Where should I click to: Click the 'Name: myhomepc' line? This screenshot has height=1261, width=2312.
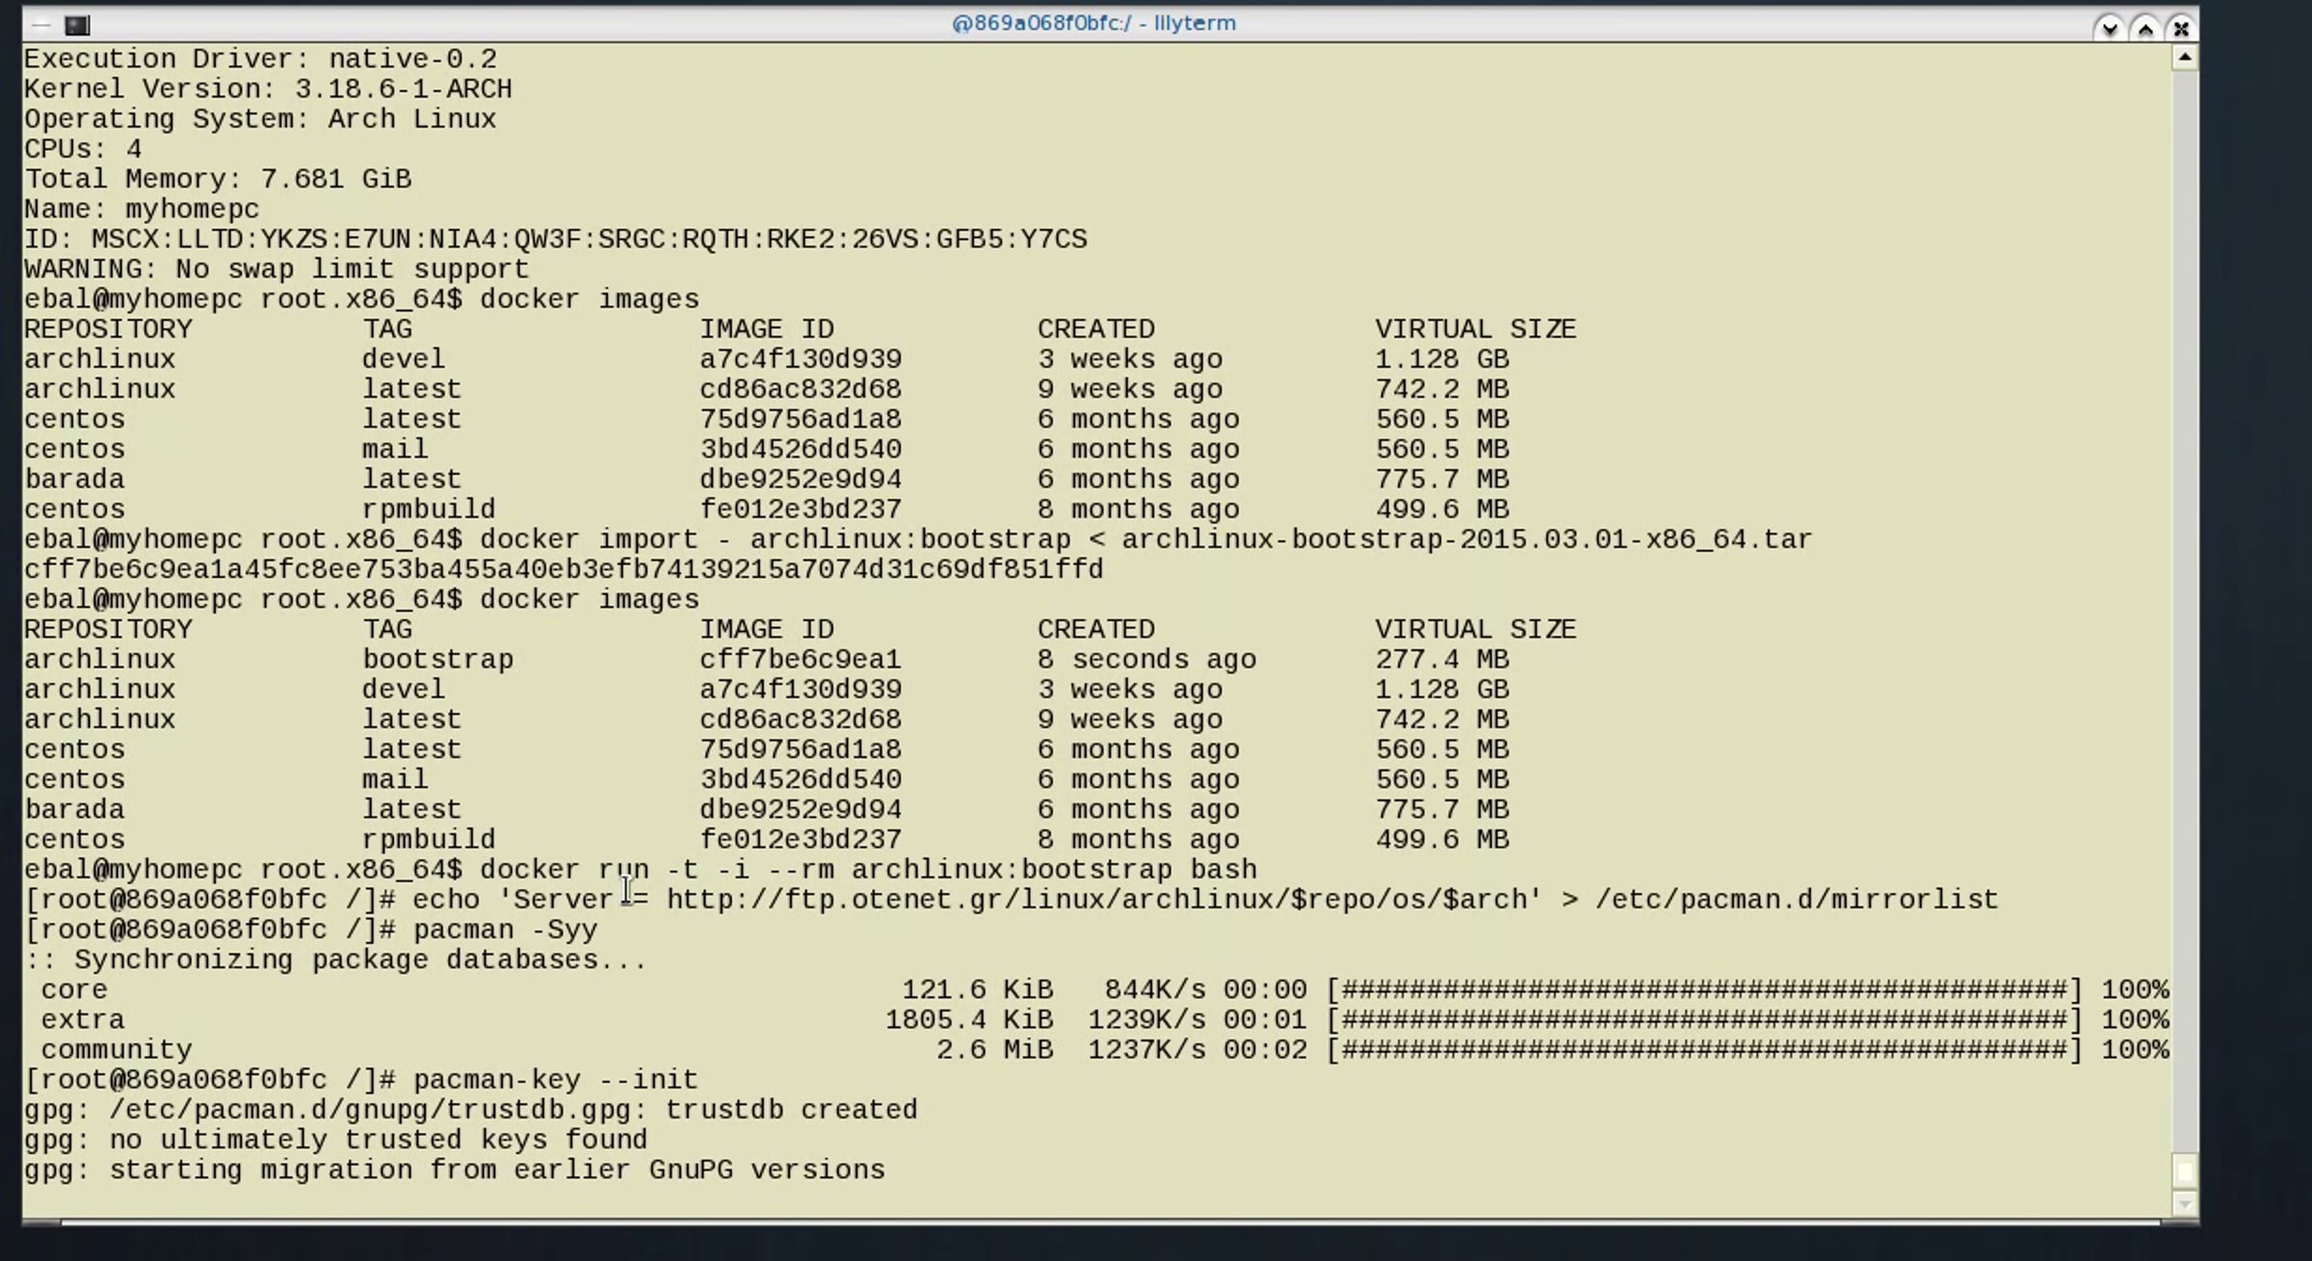pos(142,209)
